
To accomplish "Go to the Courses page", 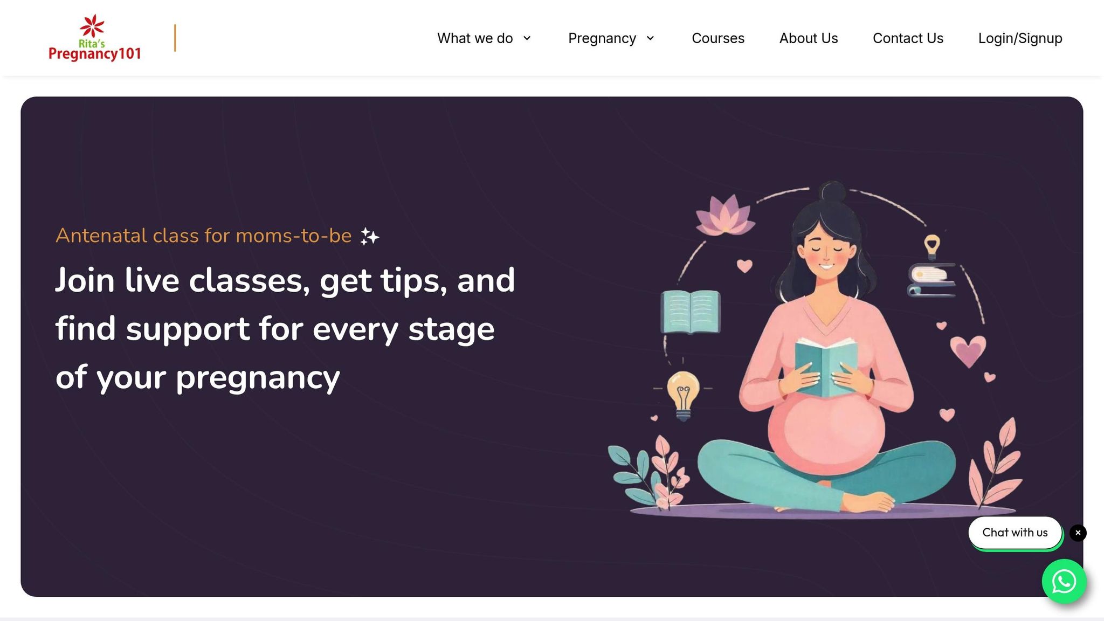I will [718, 38].
